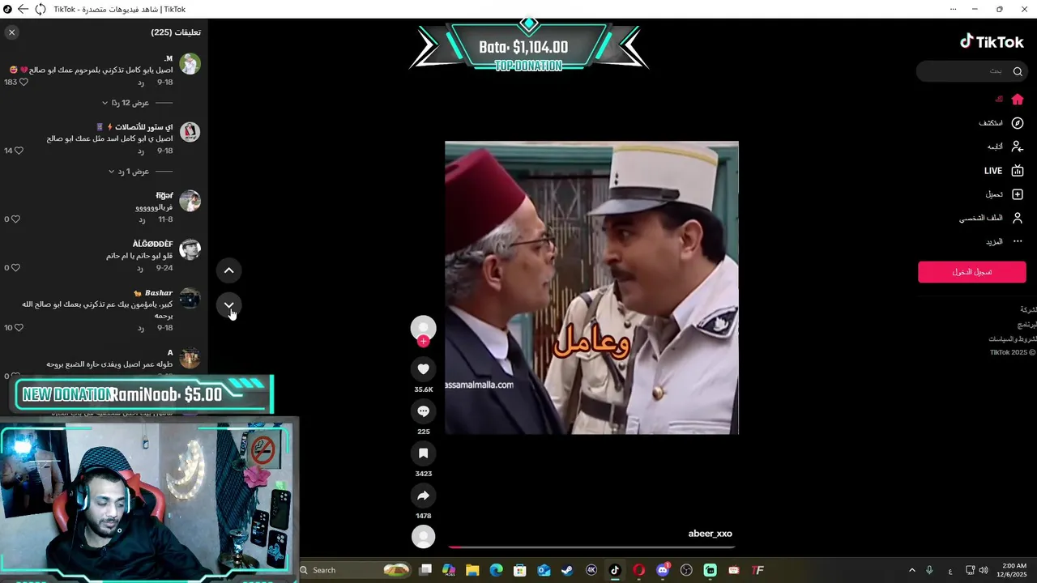Open the creator avatar above the like button
1037x583 pixels.
(423, 328)
